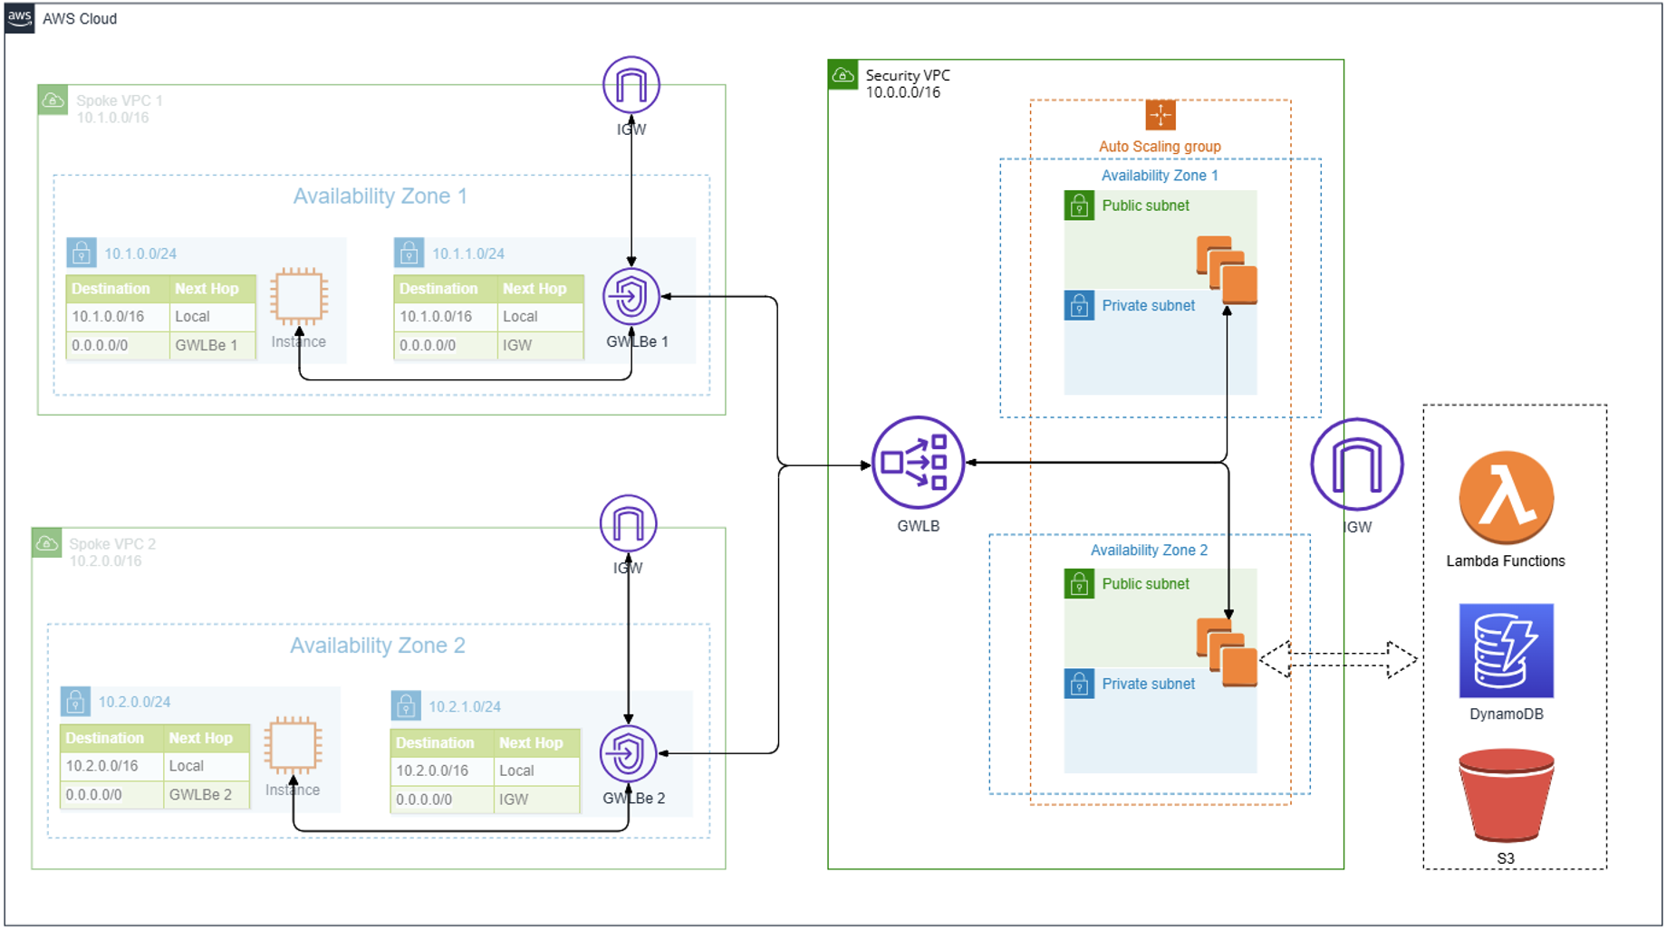Select the DynamoDB icon
Screen dimensions: 1666x929
[1506, 651]
